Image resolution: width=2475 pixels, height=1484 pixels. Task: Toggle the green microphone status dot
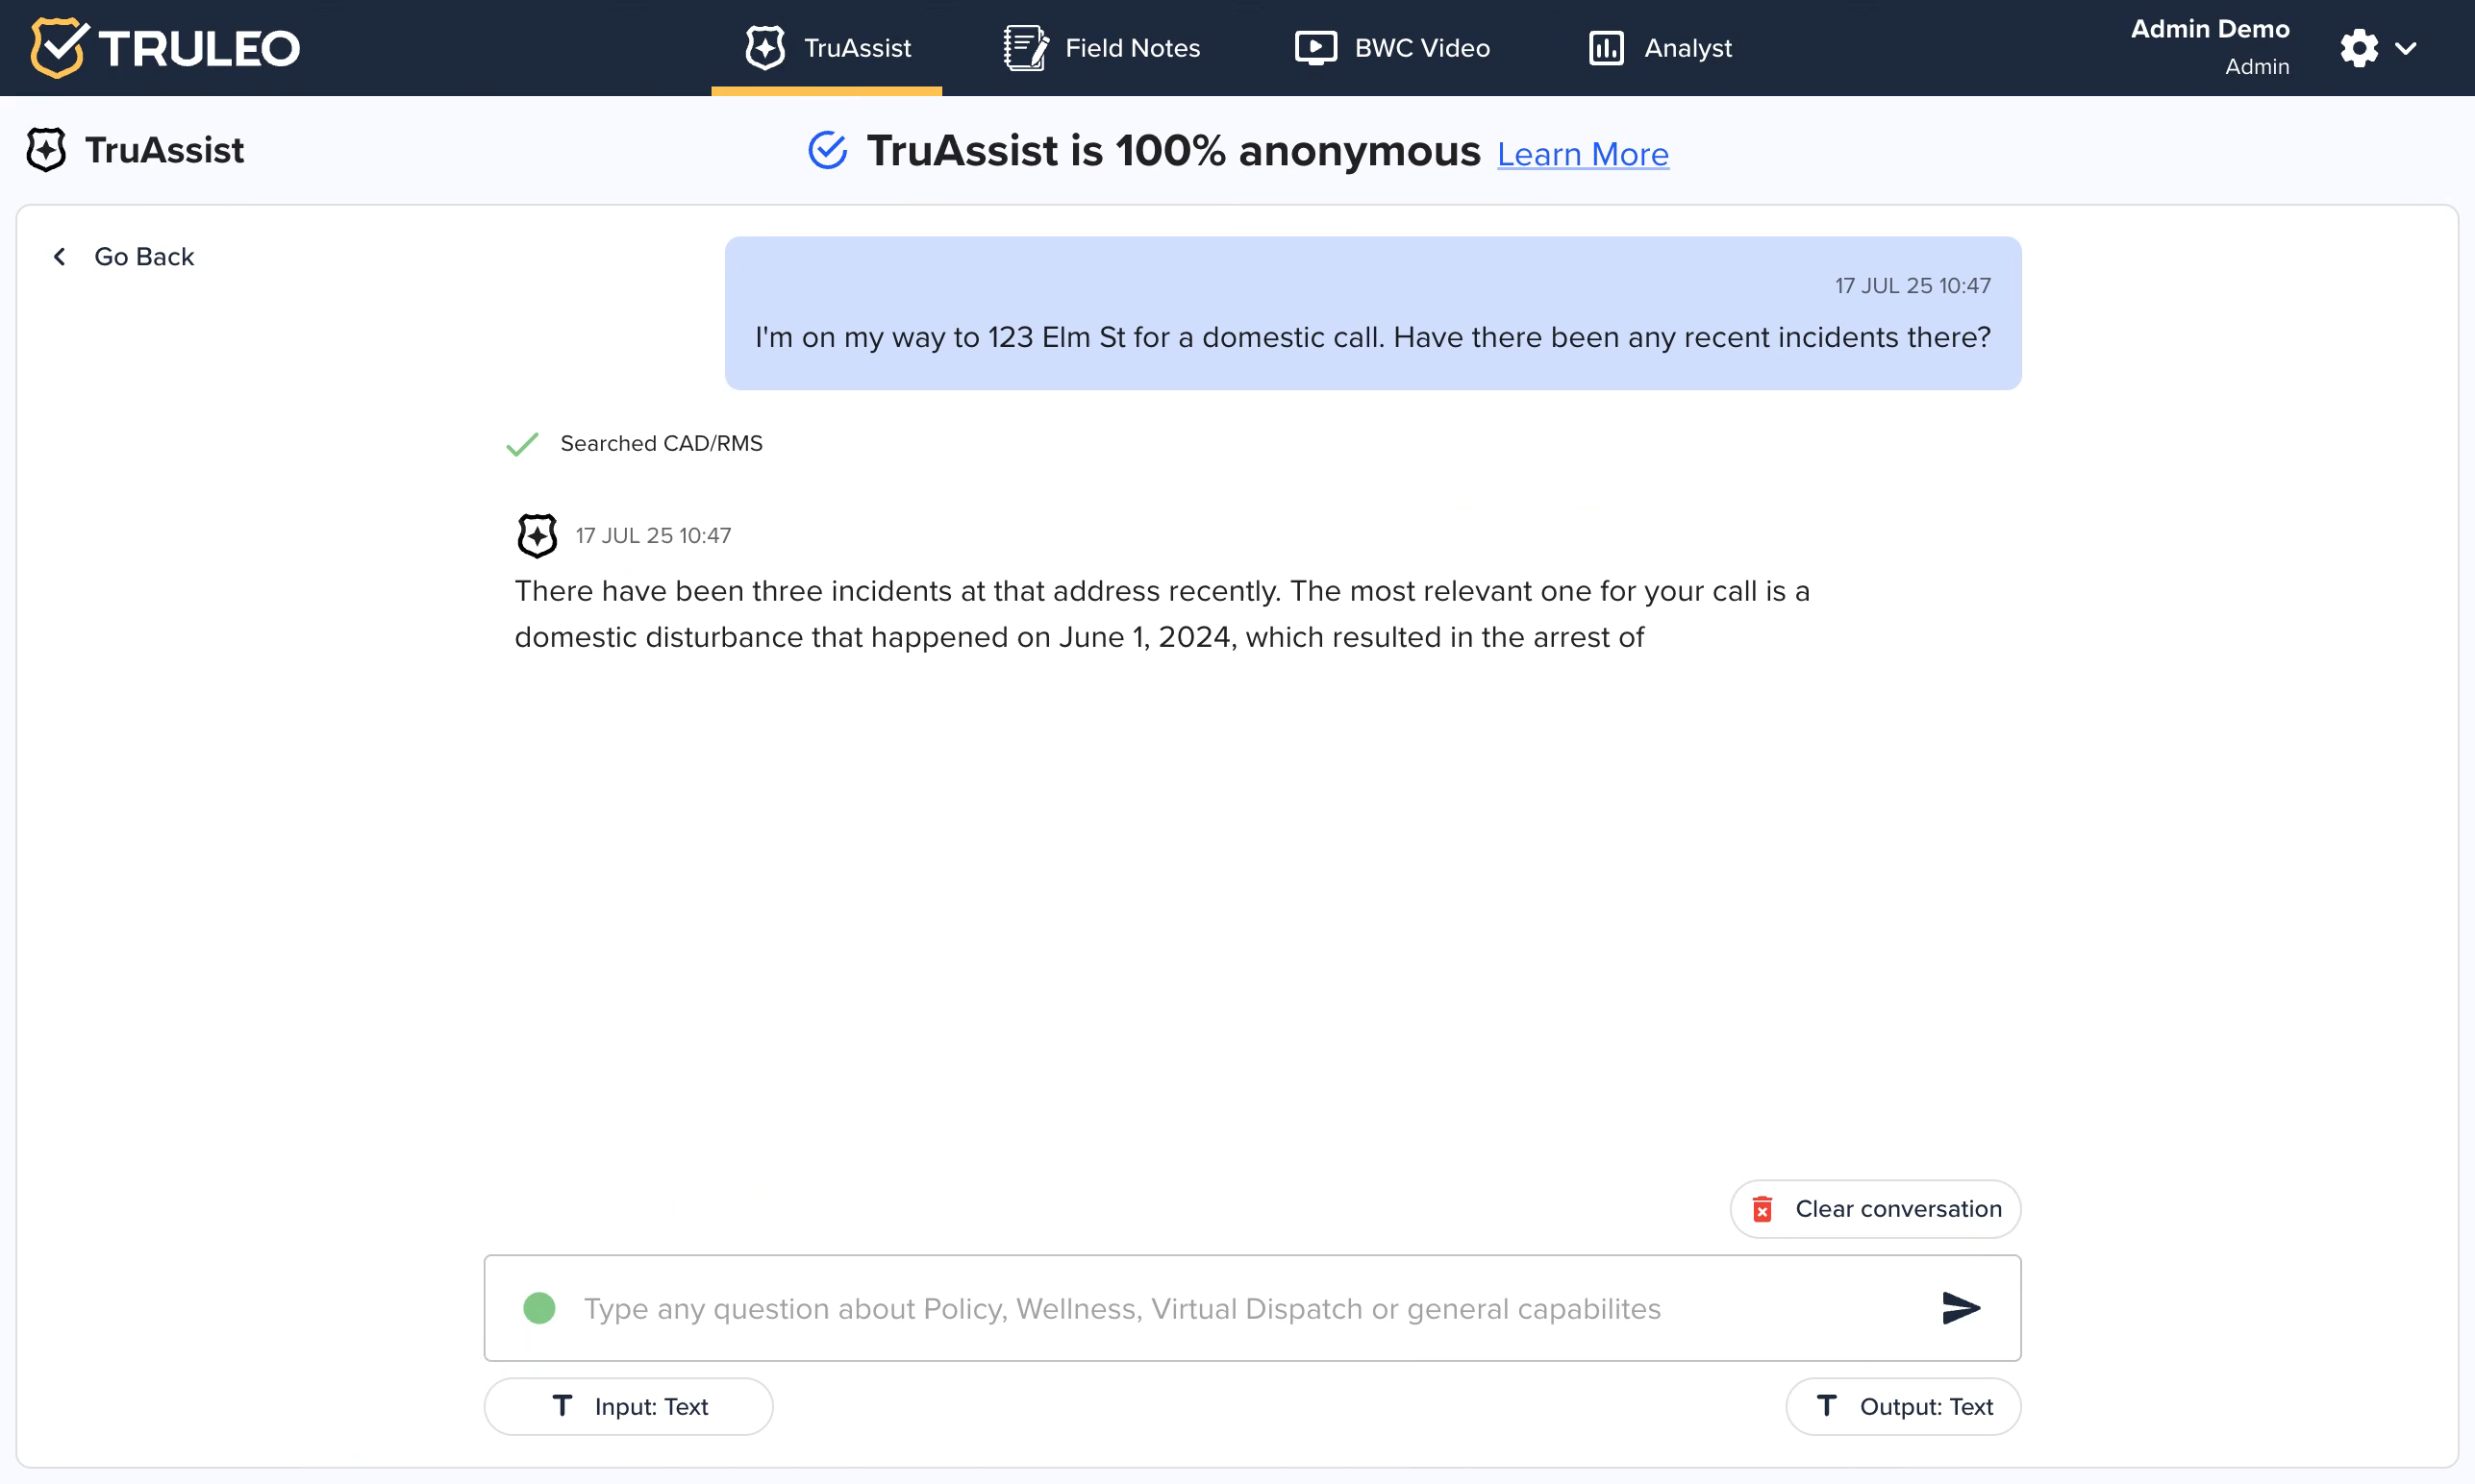pos(539,1307)
